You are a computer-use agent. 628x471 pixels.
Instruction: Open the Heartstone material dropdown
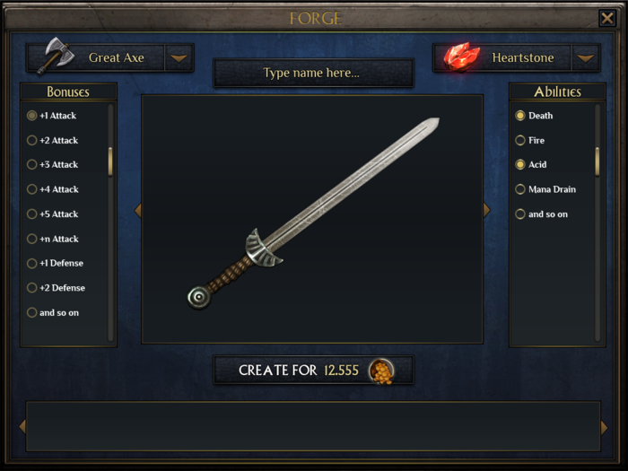pos(586,58)
